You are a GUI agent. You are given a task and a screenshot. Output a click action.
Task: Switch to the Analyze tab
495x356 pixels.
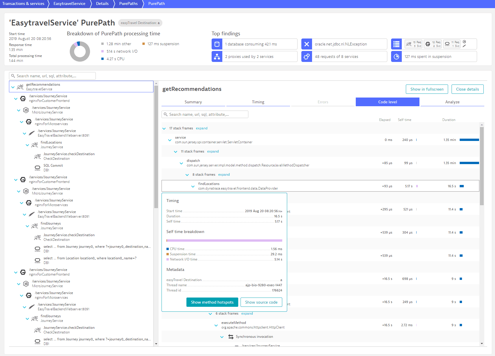pyautogui.click(x=452, y=102)
